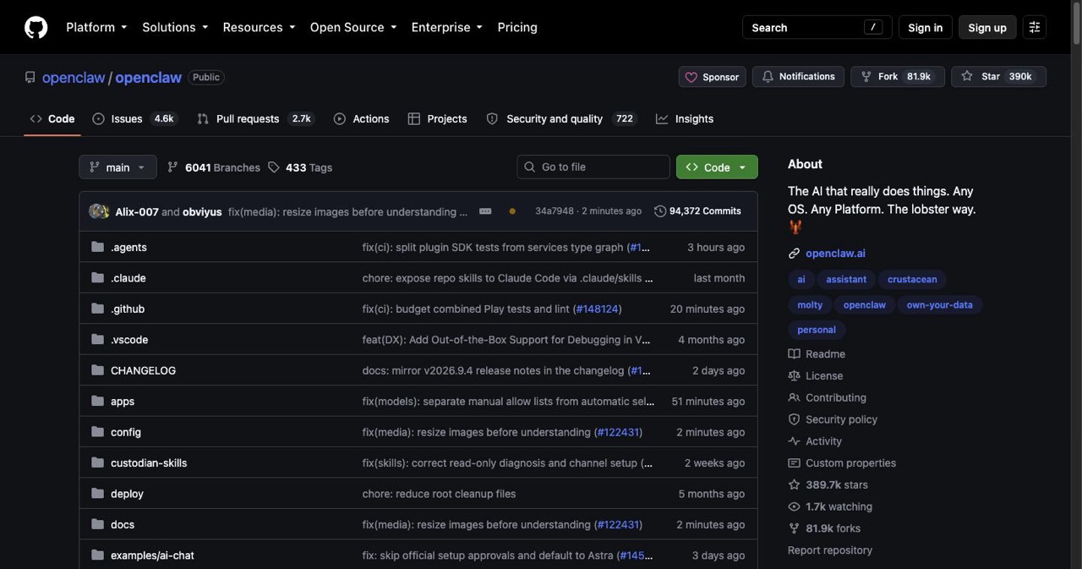Click the branch icon beside 6041 Branches

click(x=173, y=167)
